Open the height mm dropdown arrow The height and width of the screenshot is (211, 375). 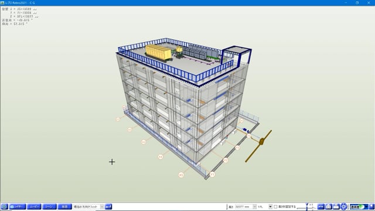255,207
